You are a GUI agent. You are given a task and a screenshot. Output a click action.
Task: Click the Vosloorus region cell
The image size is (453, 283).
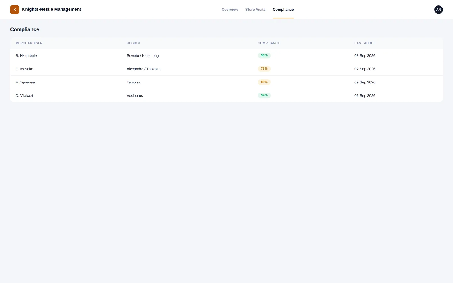(135, 96)
